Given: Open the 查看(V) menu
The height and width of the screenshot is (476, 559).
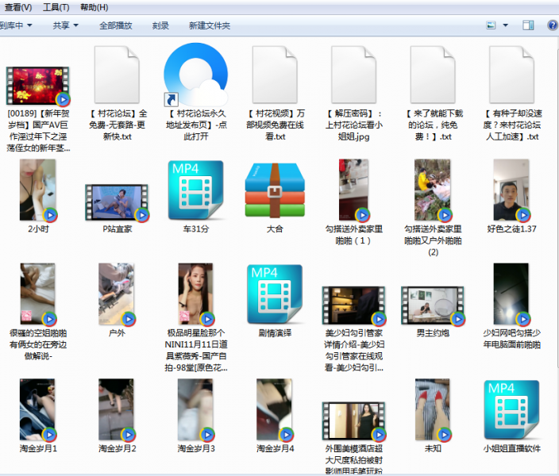Looking at the screenshot, I should [x=18, y=7].
